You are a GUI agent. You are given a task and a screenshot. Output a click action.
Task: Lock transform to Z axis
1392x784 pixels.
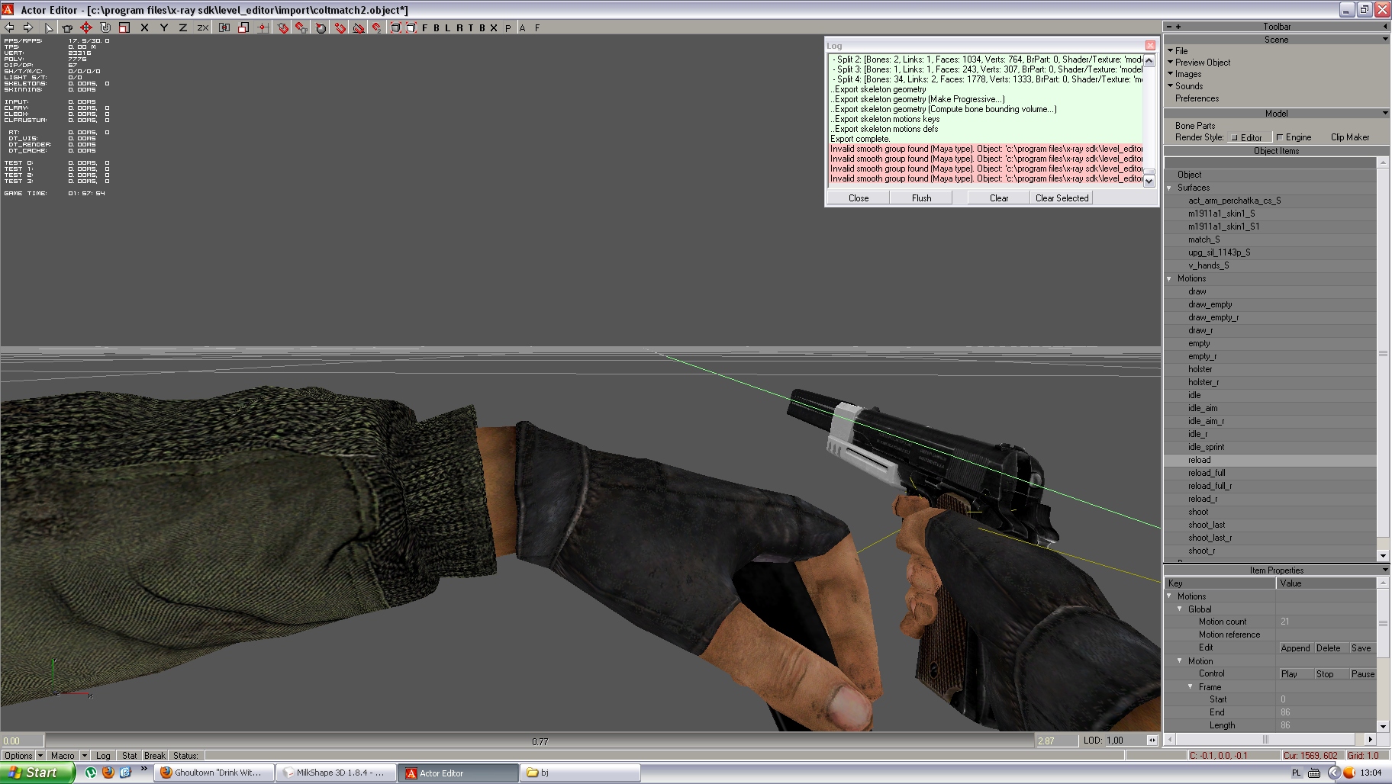182,27
